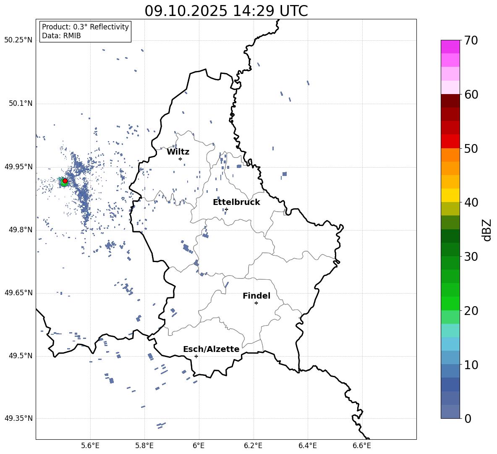Image resolution: width=497 pixels, height=454 pixels.
Task: Click the 6.4°E longitude label
Action: (307, 446)
